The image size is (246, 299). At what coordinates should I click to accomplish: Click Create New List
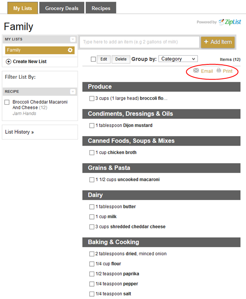click(x=30, y=62)
